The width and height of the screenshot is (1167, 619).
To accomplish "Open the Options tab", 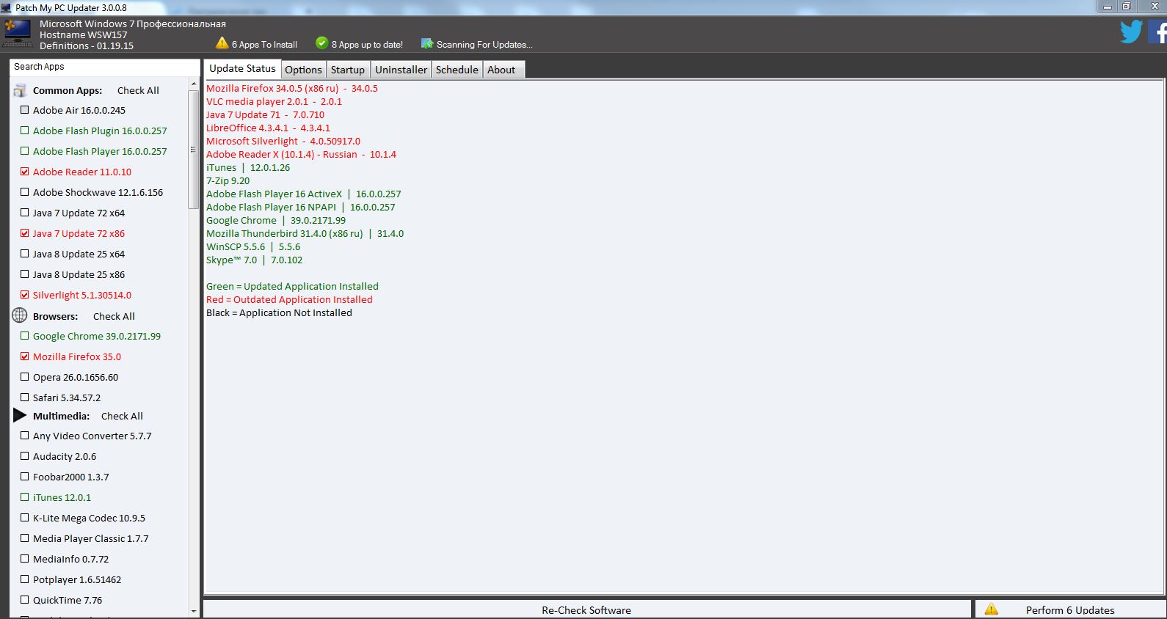I will 303,70.
